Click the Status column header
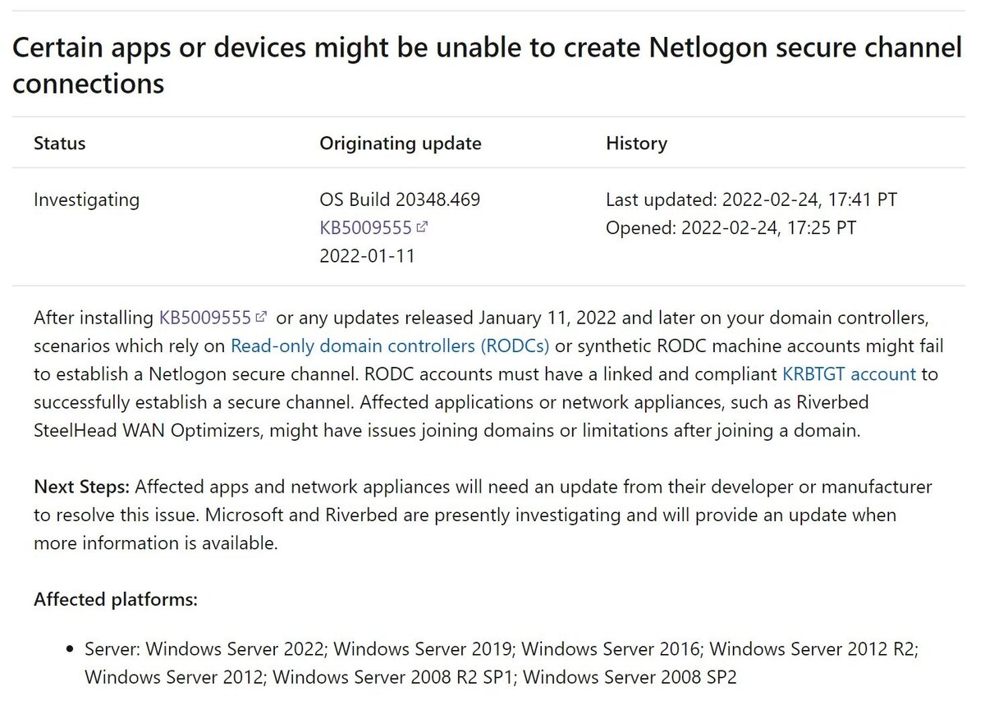This screenshot has width=985, height=705. pos(59,144)
